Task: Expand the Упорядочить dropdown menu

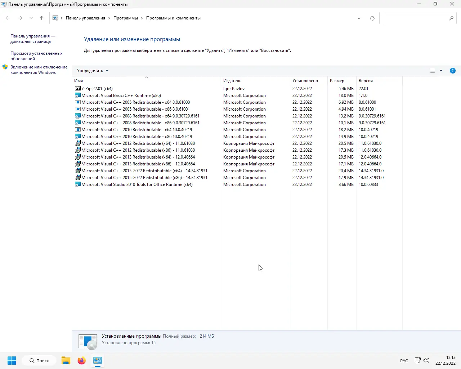Action: click(x=93, y=71)
